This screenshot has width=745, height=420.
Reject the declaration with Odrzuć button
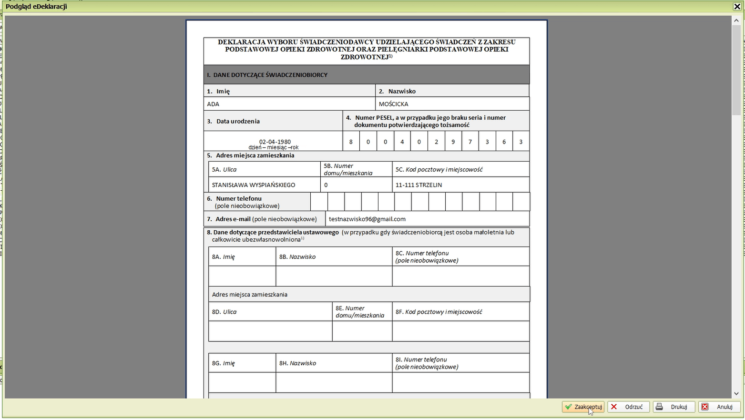(x=628, y=407)
